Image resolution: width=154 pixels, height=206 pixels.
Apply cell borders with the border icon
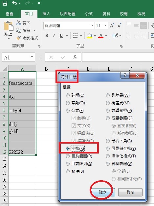[x=75, y=36]
